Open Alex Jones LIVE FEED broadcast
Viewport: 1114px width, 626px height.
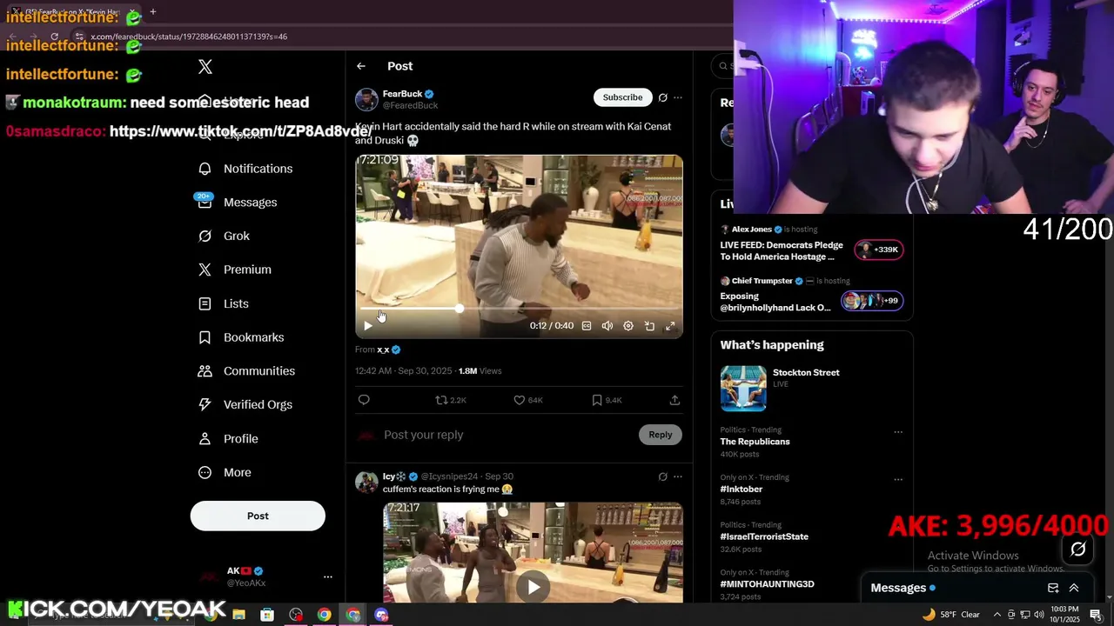[x=810, y=243]
